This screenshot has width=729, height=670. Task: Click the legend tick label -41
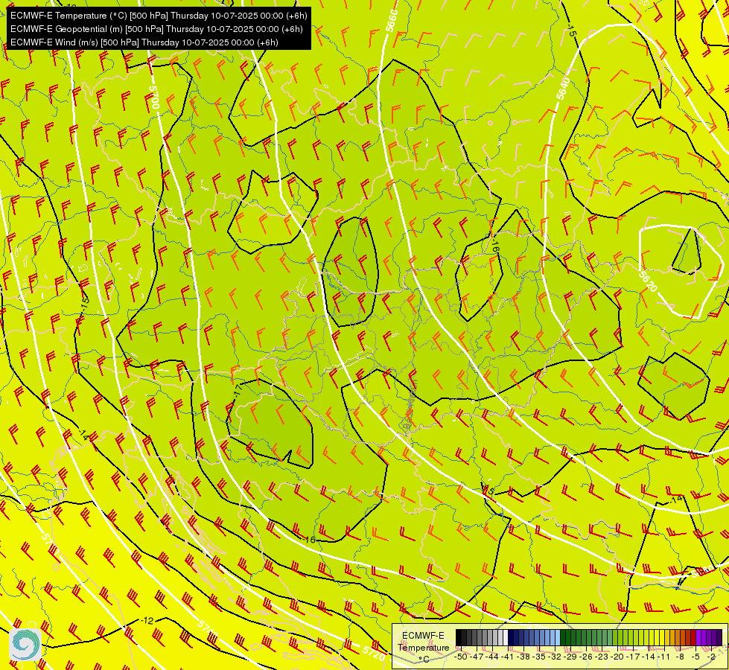pyautogui.click(x=508, y=657)
